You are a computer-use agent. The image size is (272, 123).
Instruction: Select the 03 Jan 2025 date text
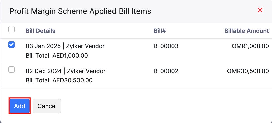click(x=43, y=46)
